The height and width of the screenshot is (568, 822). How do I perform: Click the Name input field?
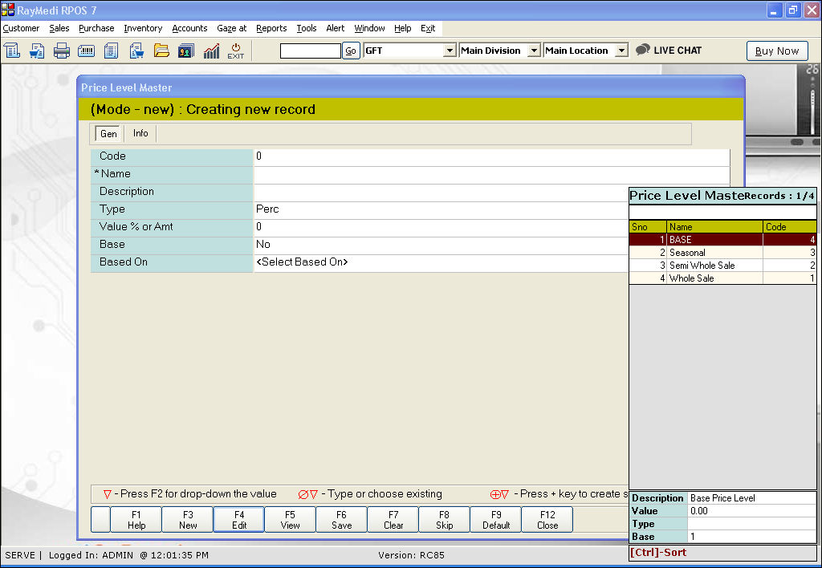[491, 174]
